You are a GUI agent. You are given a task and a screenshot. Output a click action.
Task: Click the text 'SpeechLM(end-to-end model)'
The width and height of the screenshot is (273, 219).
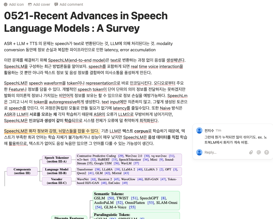click(x=77, y=60)
